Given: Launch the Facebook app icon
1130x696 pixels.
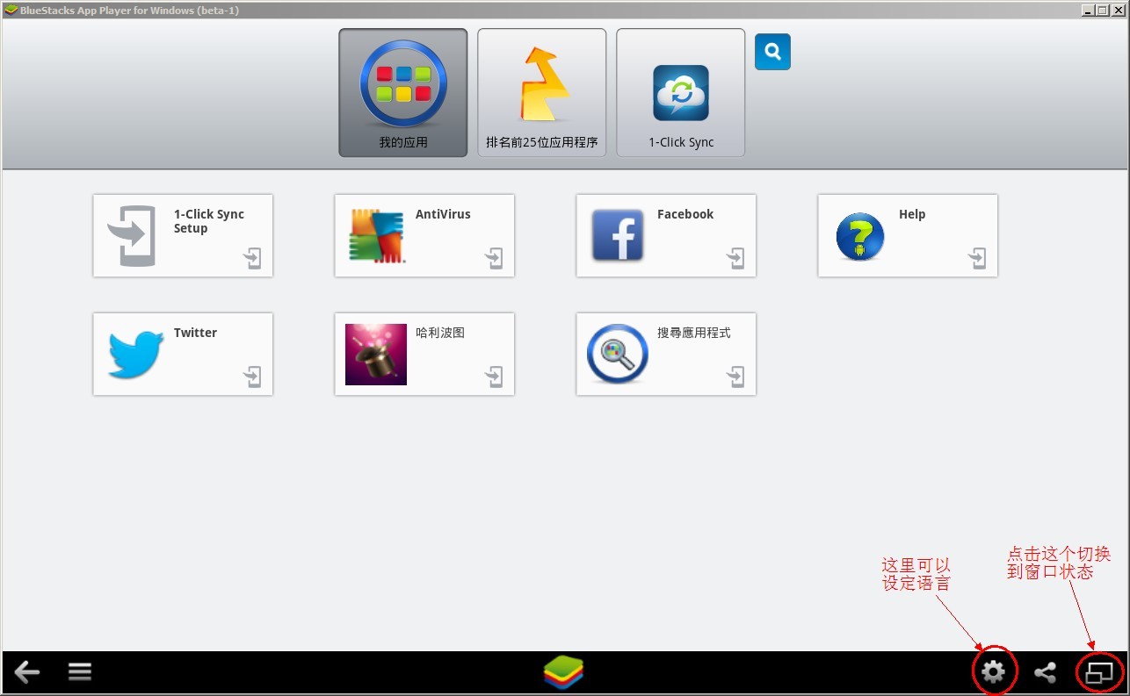Looking at the screenshot, I should pos(618,235).
